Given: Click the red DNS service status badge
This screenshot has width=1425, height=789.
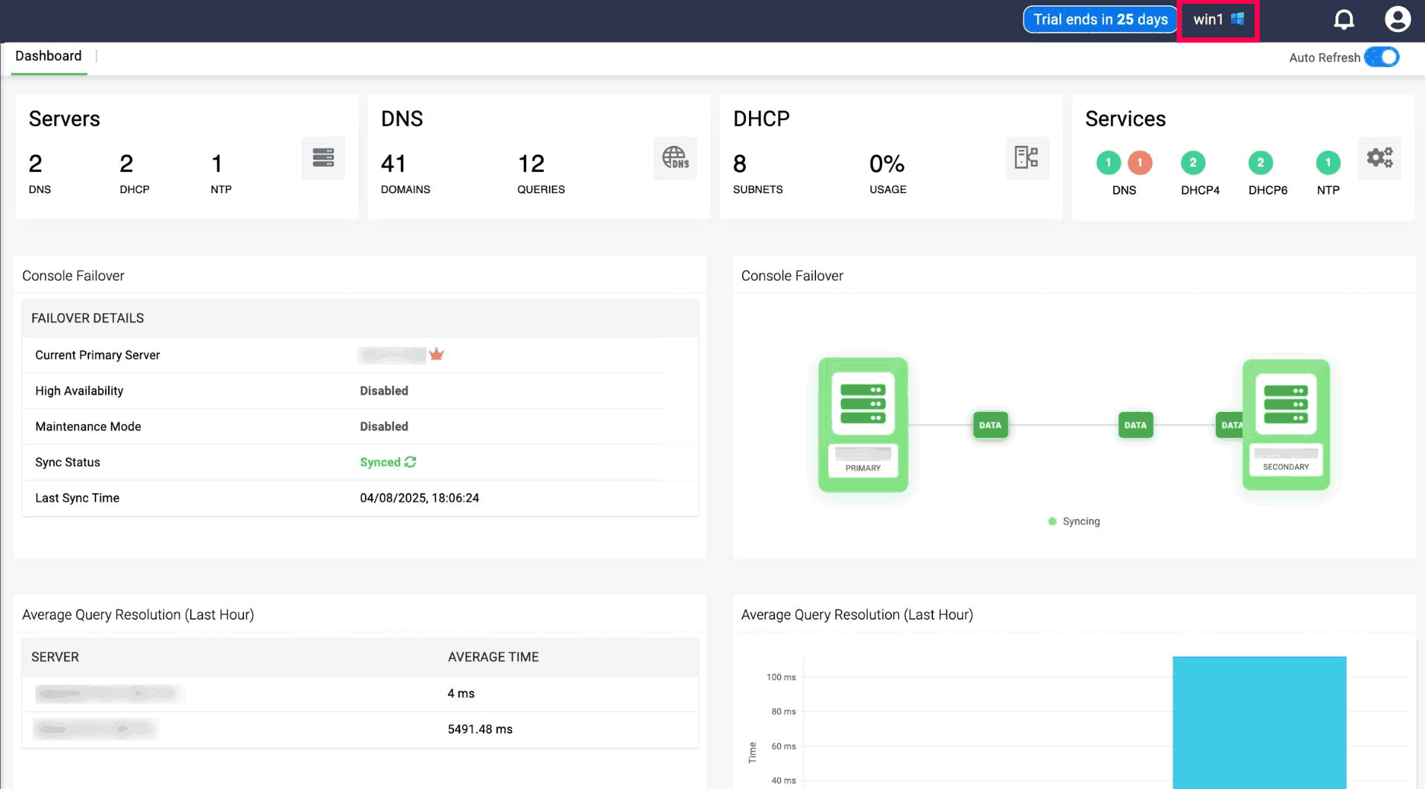Looking at the screenshot, I should click(x=1139, y=163).
